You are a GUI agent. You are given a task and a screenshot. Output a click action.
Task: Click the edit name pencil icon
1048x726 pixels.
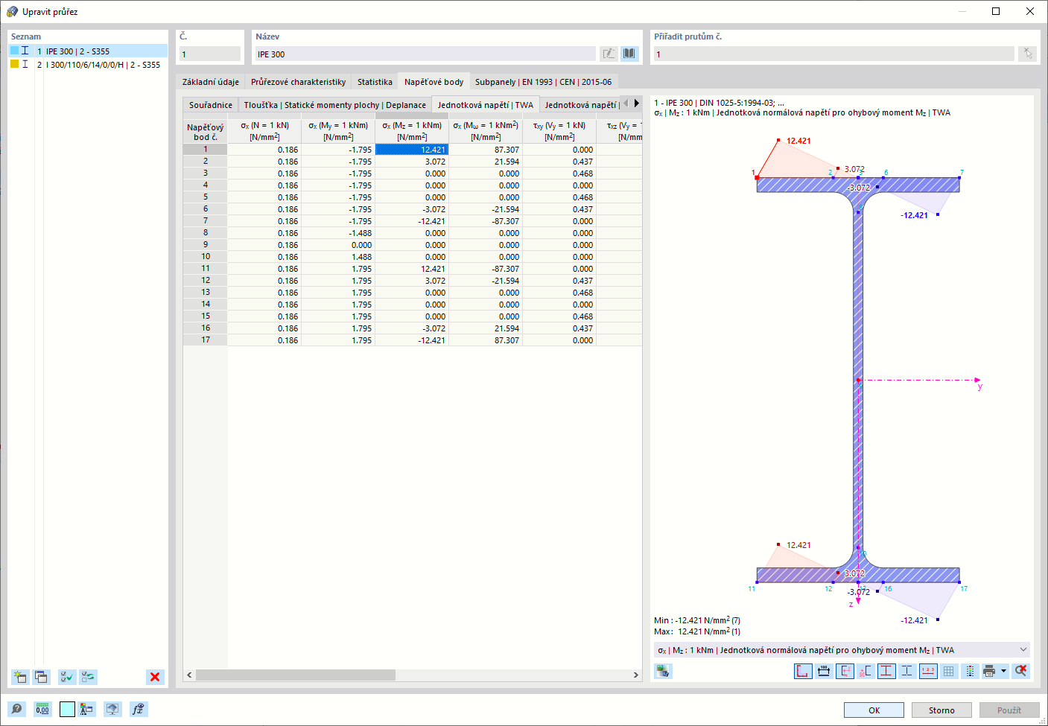pyautogui.click(x=609, y=54)
